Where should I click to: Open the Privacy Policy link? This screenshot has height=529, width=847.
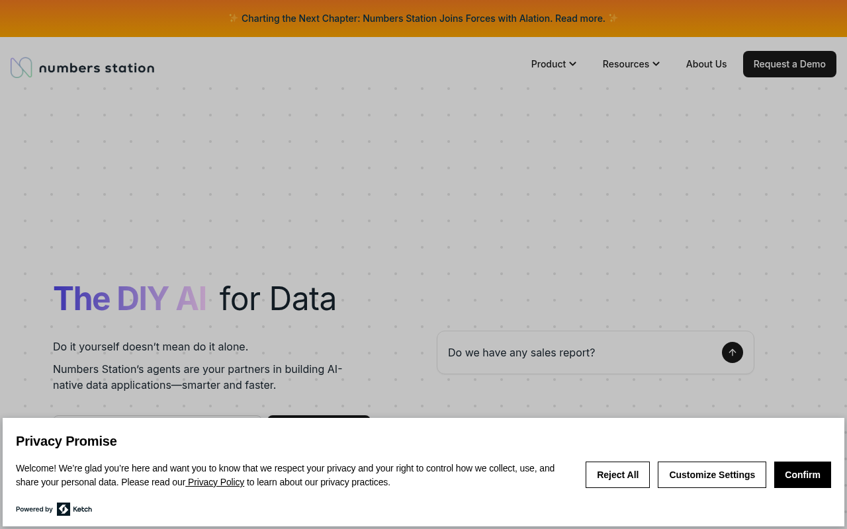pyautogui.click(x=214, y=481)
